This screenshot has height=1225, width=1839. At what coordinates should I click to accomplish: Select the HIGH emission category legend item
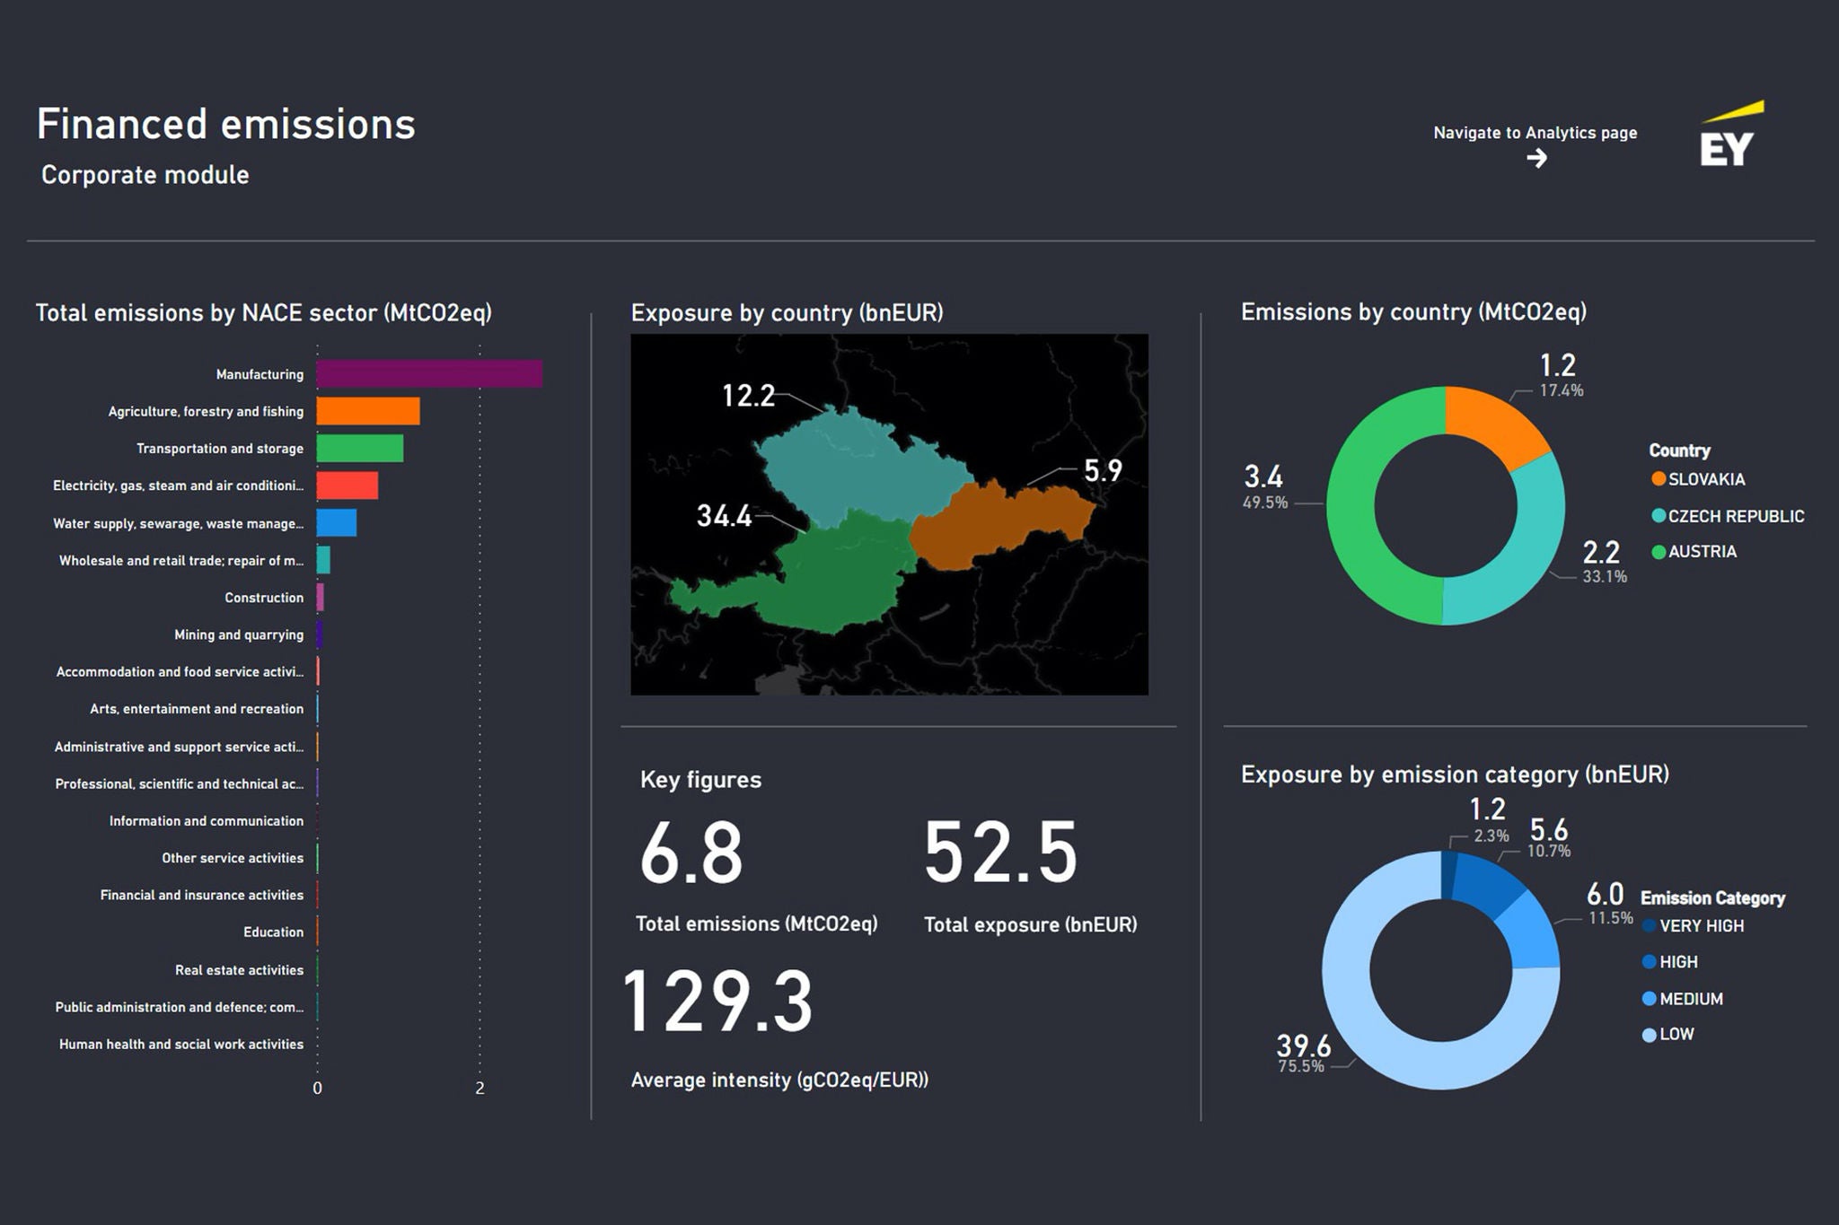coord(1677,962)
